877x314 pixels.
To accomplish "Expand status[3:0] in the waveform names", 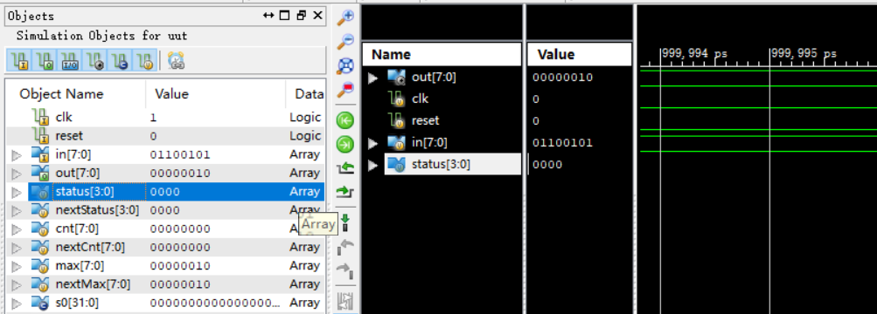I will pos(373,165).
